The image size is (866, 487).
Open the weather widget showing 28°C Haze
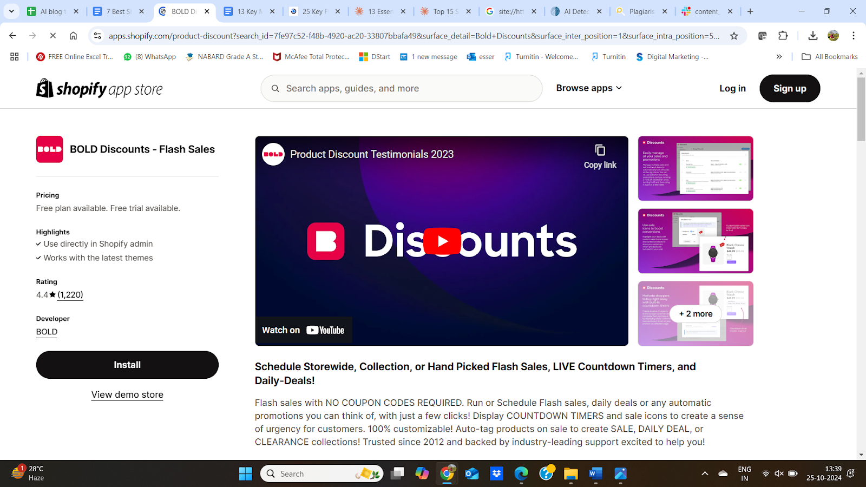click(28, 473)
